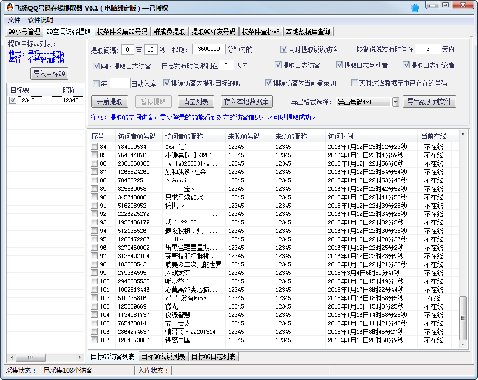Enable 实时过滤数据库中已存在的号码 checkbox

point(354,83)
